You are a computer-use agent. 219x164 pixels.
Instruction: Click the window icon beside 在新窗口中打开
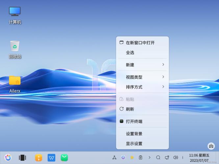pyautogui.click(x=122, y=42)
